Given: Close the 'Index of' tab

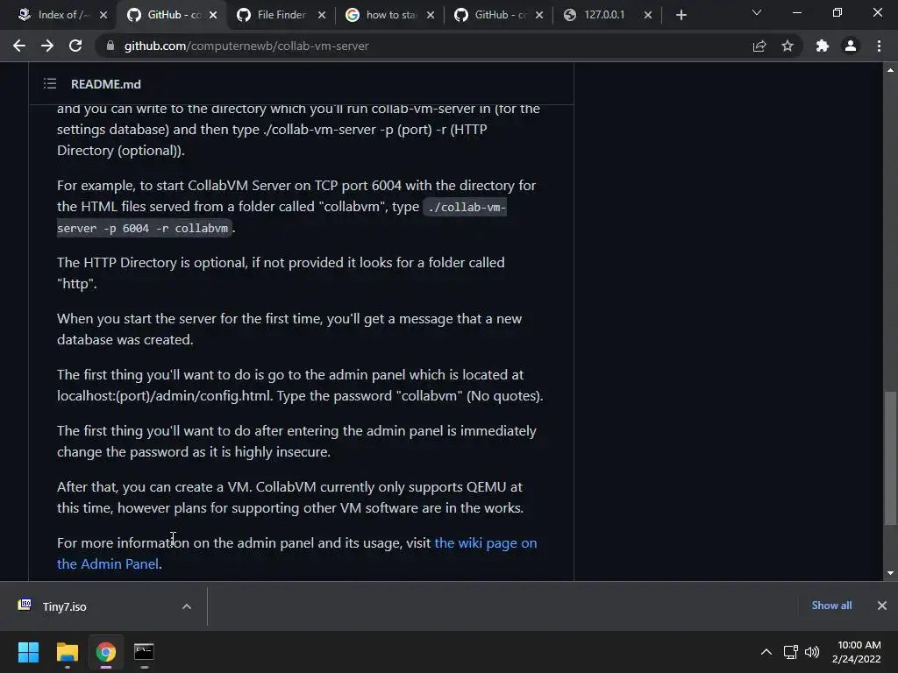Looking at the screenshot, I should click(103, 15).
